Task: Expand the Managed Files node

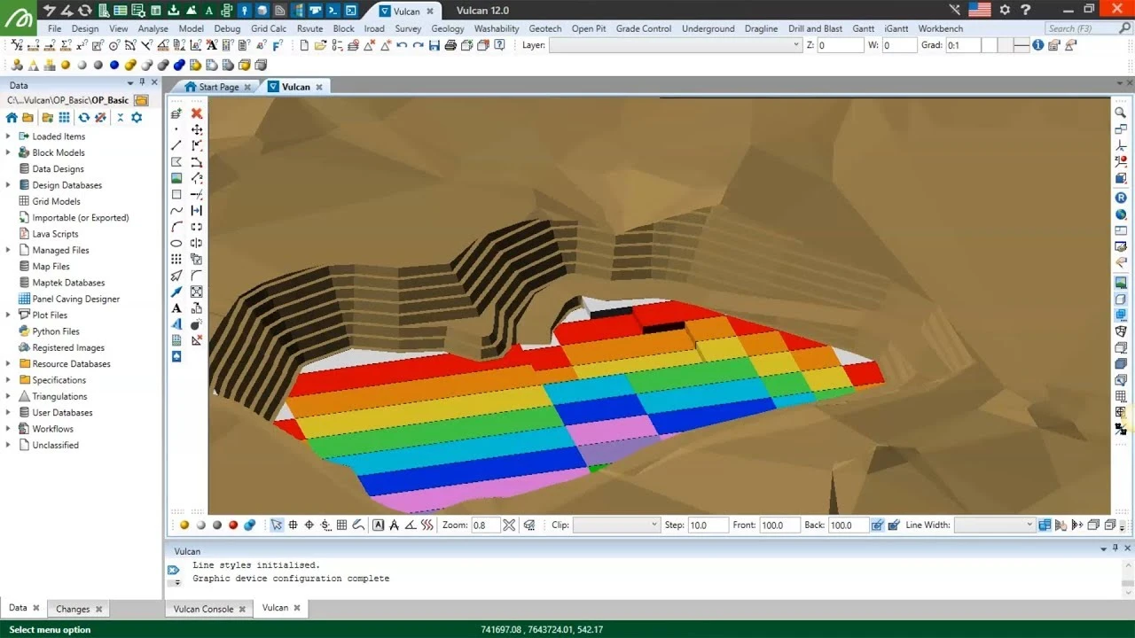Action: coord(9,250)
